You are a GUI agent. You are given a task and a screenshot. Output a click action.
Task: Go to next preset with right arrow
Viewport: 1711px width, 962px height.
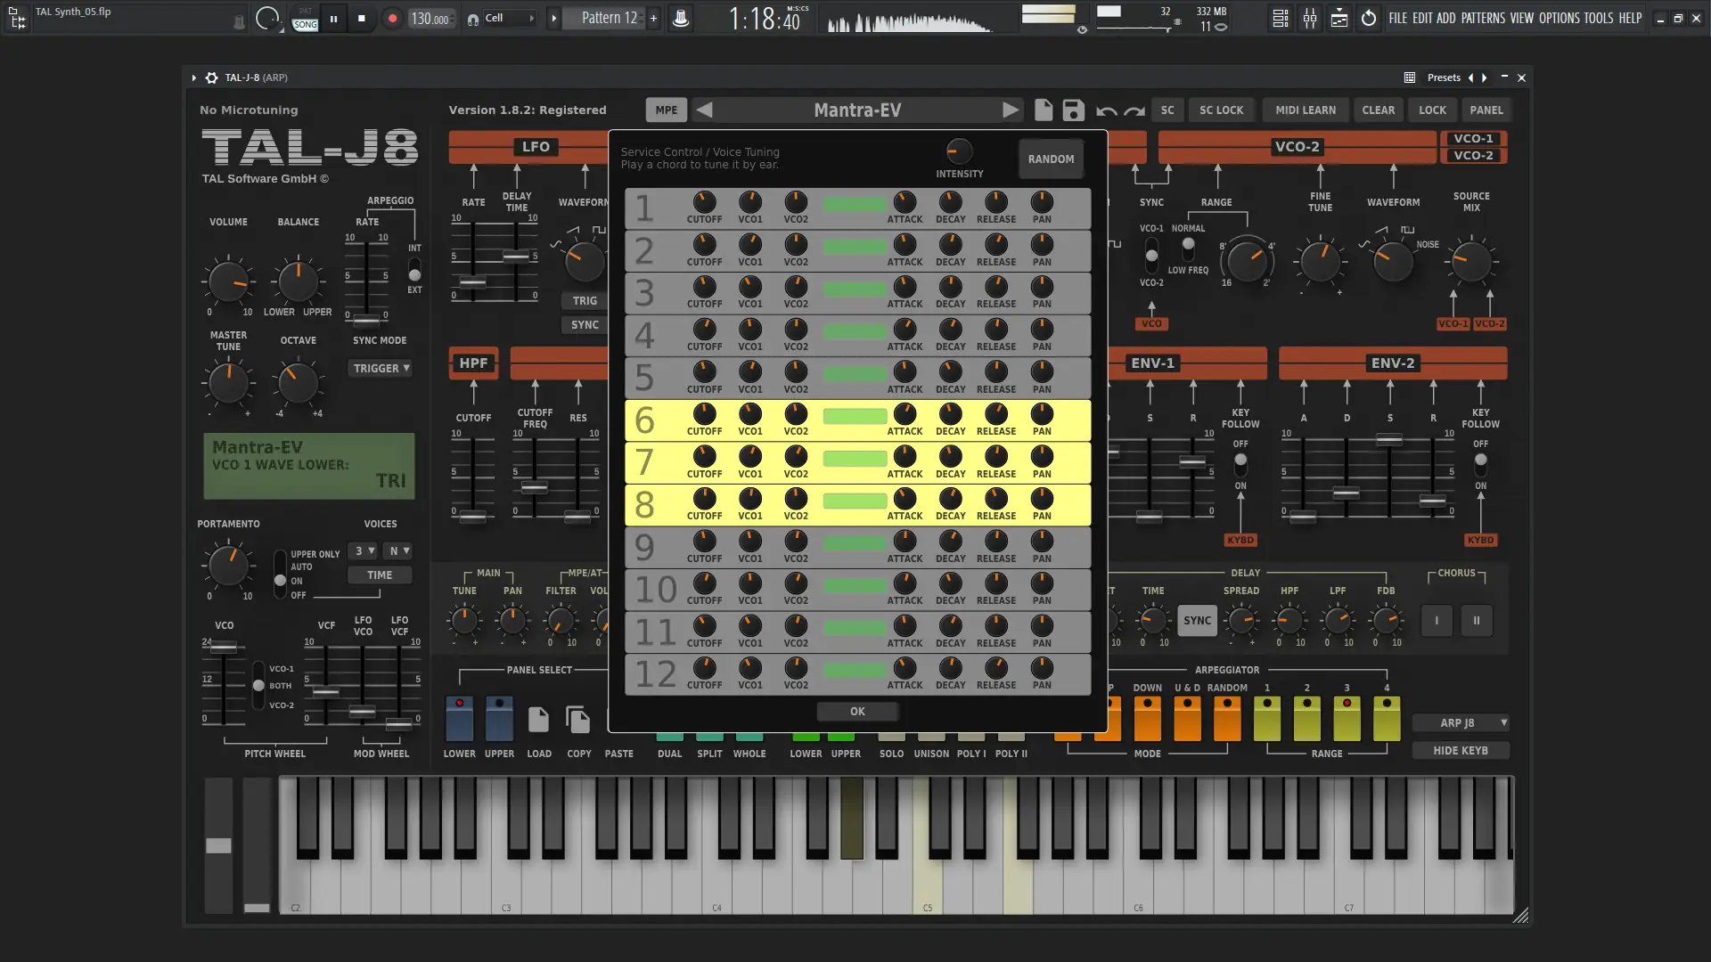click(x=1010, y=110)
